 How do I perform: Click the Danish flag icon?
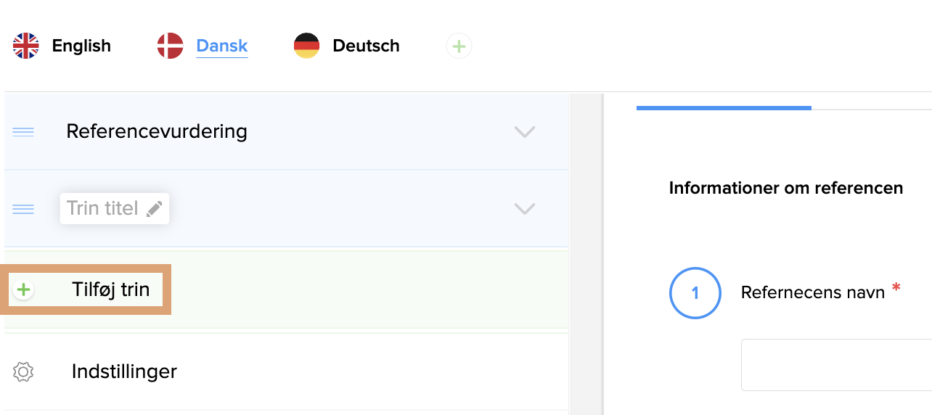click(x=170, y=46)
